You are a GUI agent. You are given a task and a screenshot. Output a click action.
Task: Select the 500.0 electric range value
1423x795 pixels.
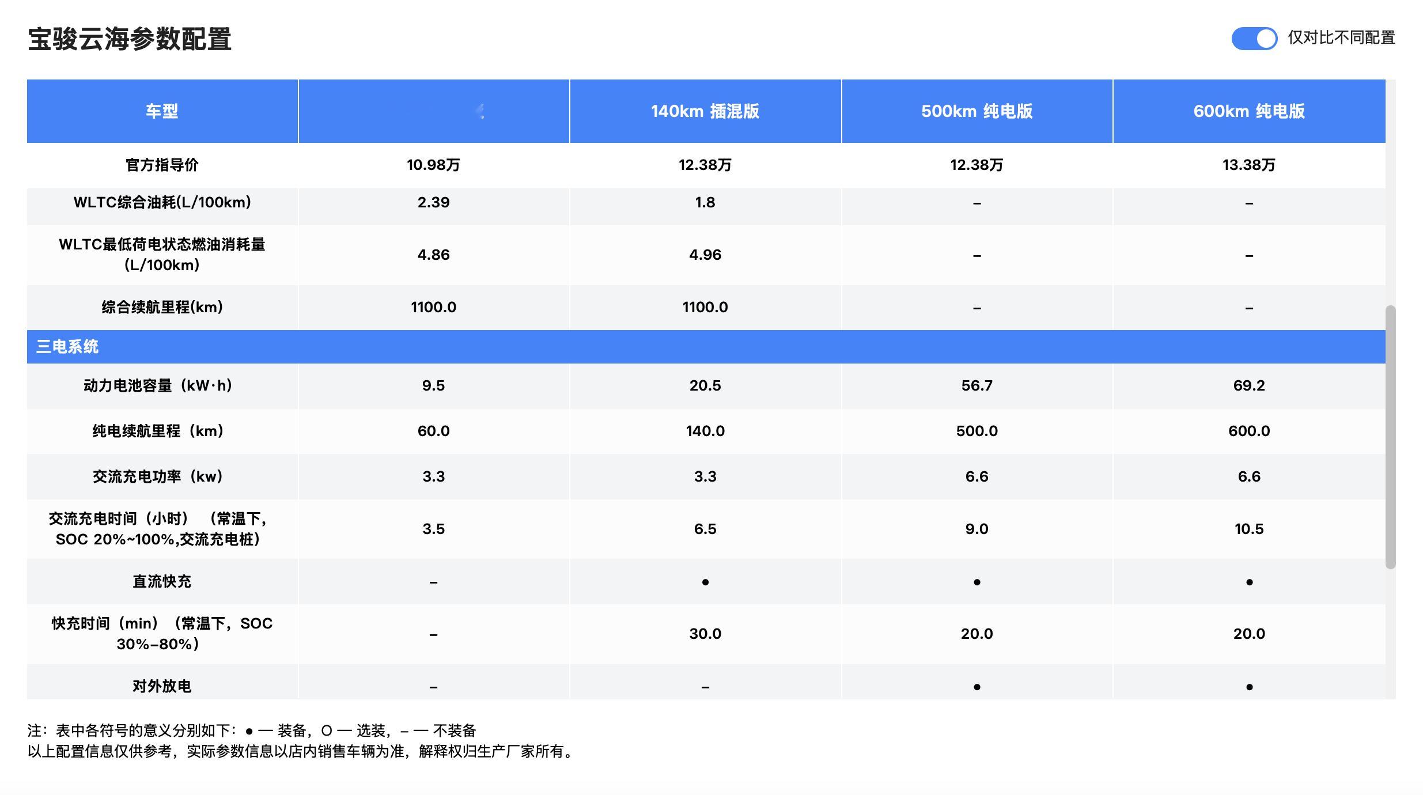coord(977,431)
